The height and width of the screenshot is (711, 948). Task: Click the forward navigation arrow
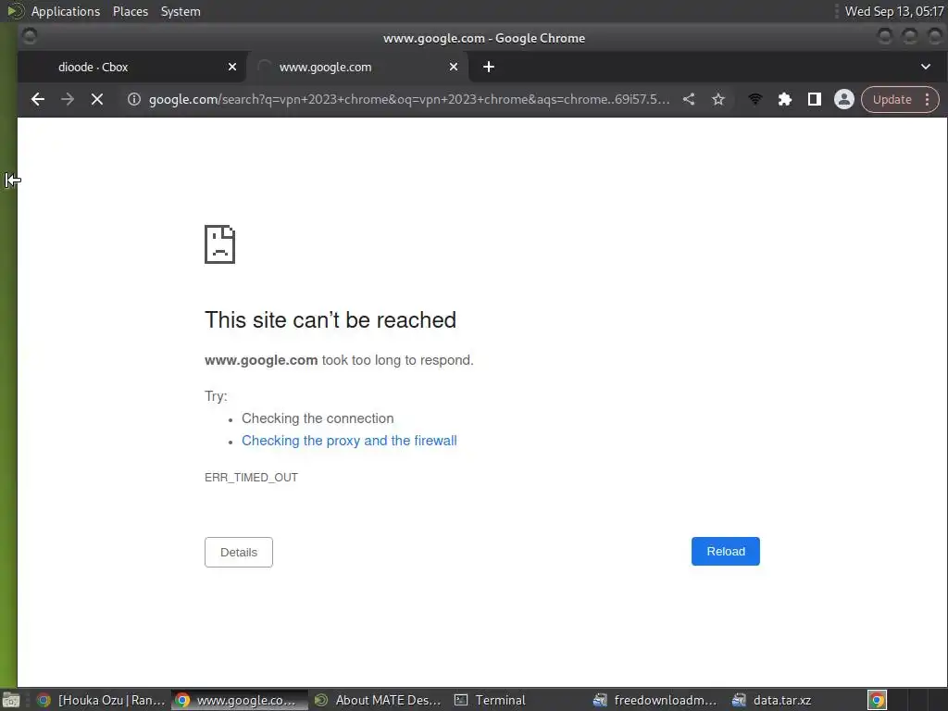pos(67,99)
